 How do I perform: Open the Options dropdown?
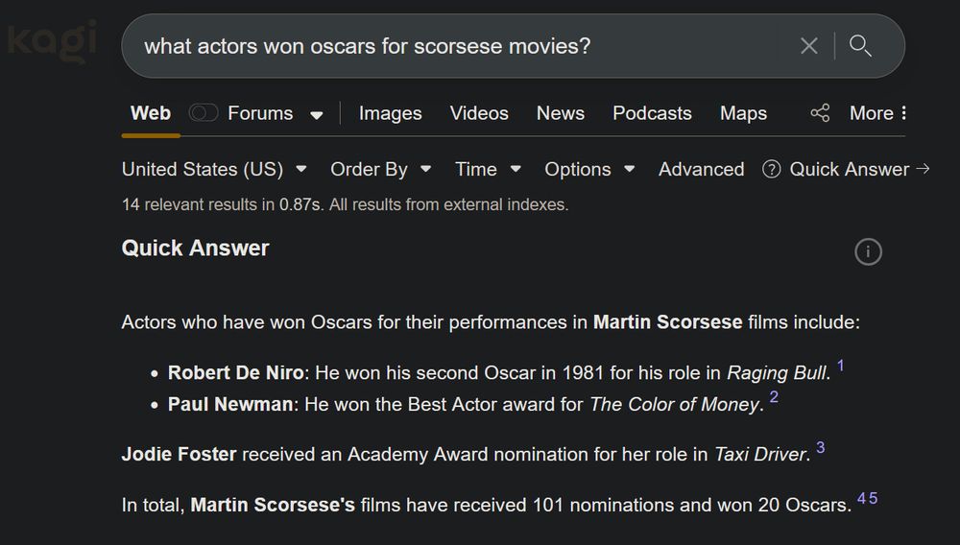coord(589,169)
